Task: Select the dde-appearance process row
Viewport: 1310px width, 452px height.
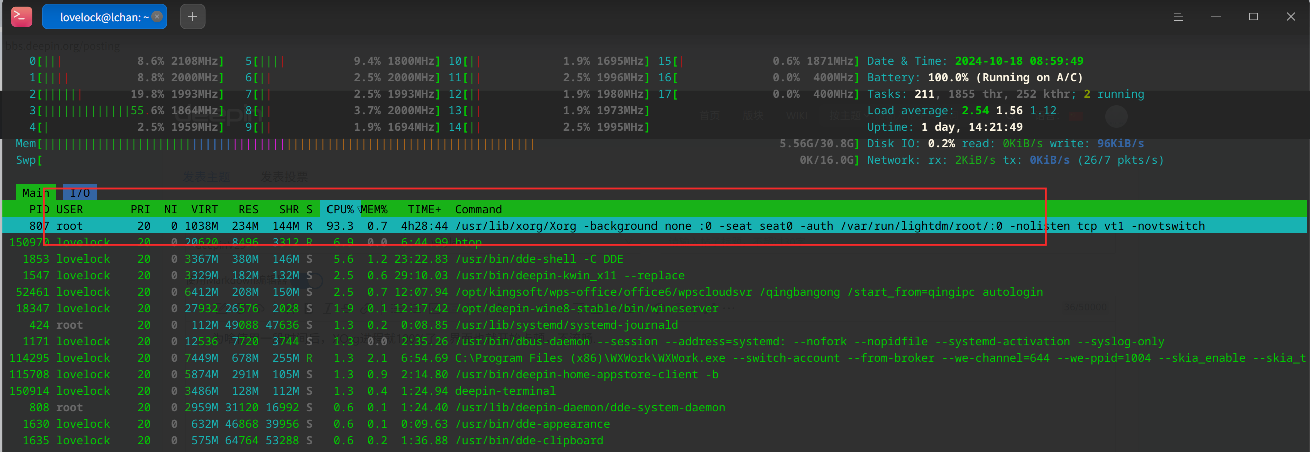Action: (655, 424)
